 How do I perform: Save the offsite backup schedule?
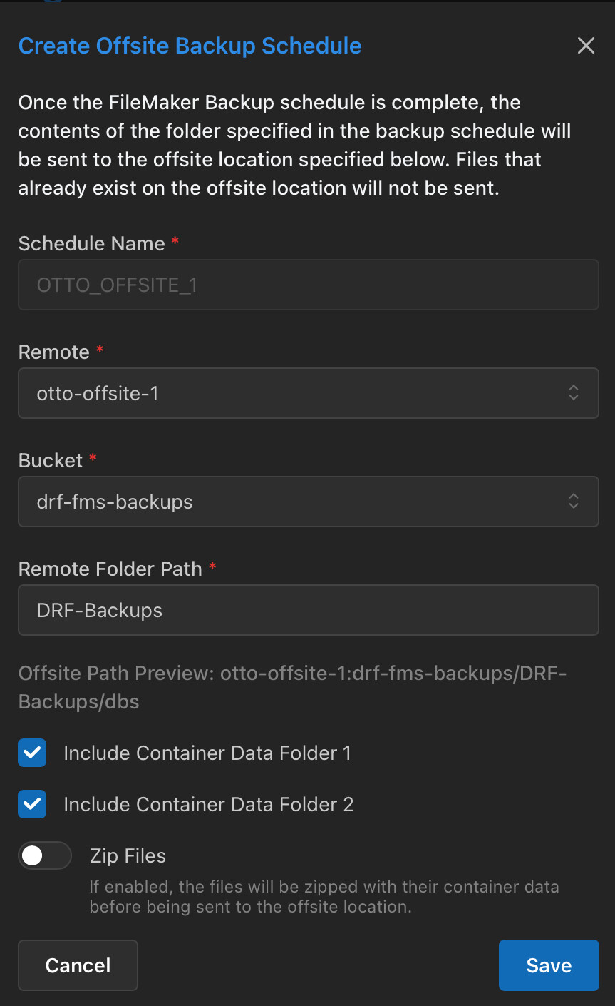click(549, 965)
